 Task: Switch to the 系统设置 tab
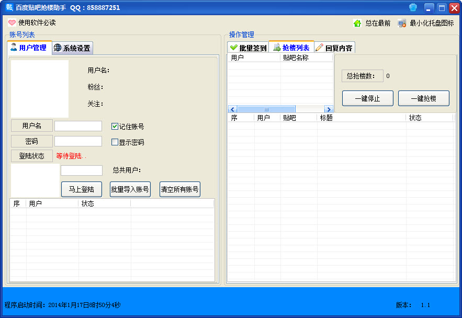point(73,48)
